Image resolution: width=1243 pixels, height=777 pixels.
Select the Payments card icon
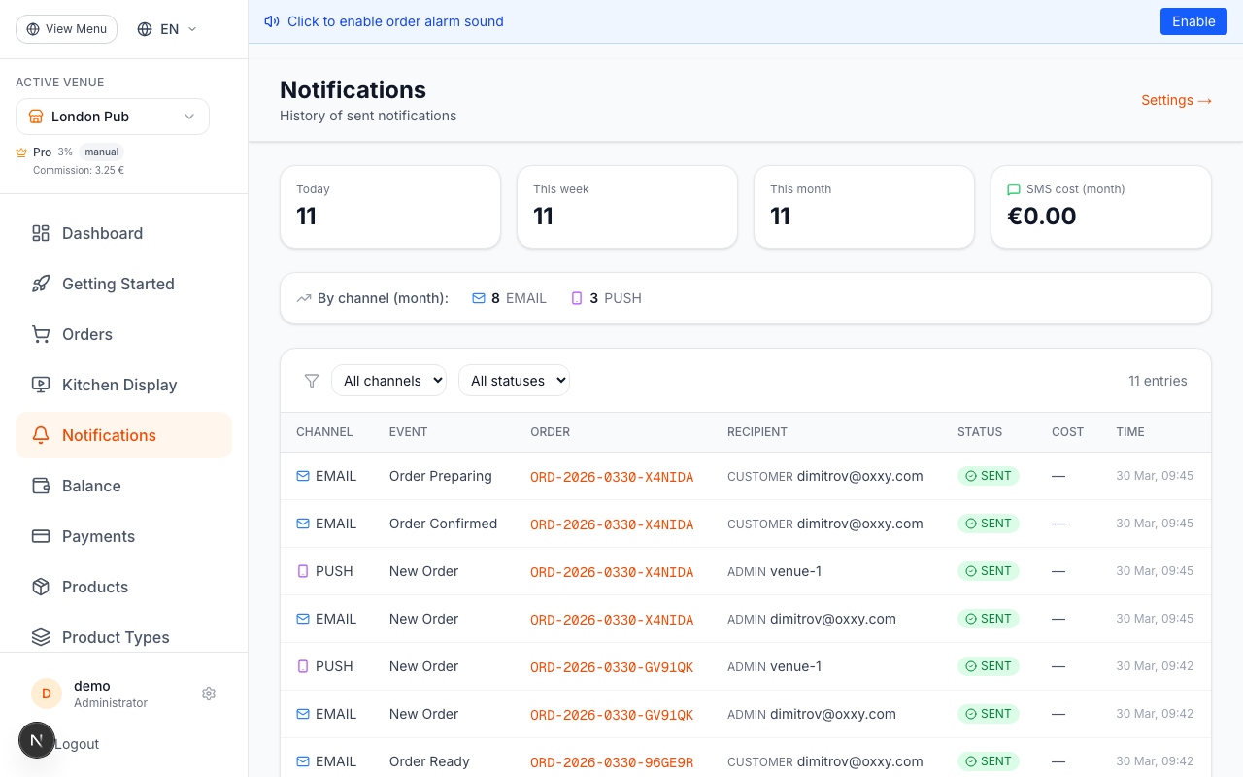point(40,536)
